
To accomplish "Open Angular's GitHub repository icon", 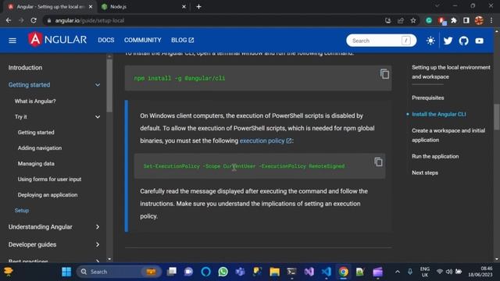I will pos(463,41).
